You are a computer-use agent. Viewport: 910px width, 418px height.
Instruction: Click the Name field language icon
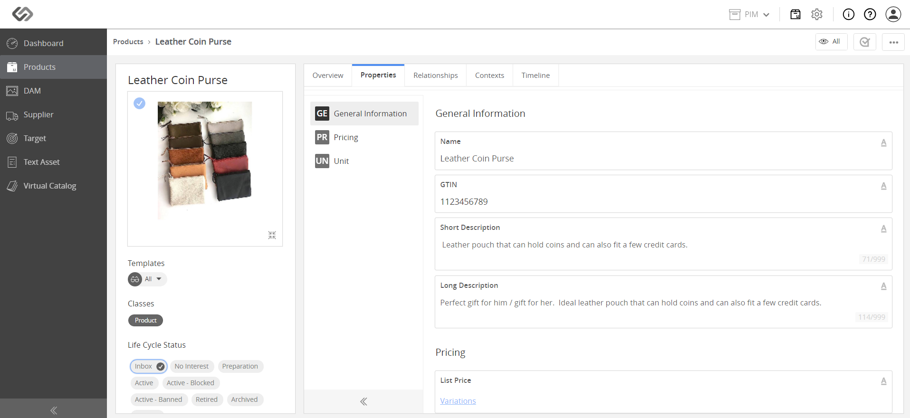coord(883,142)
